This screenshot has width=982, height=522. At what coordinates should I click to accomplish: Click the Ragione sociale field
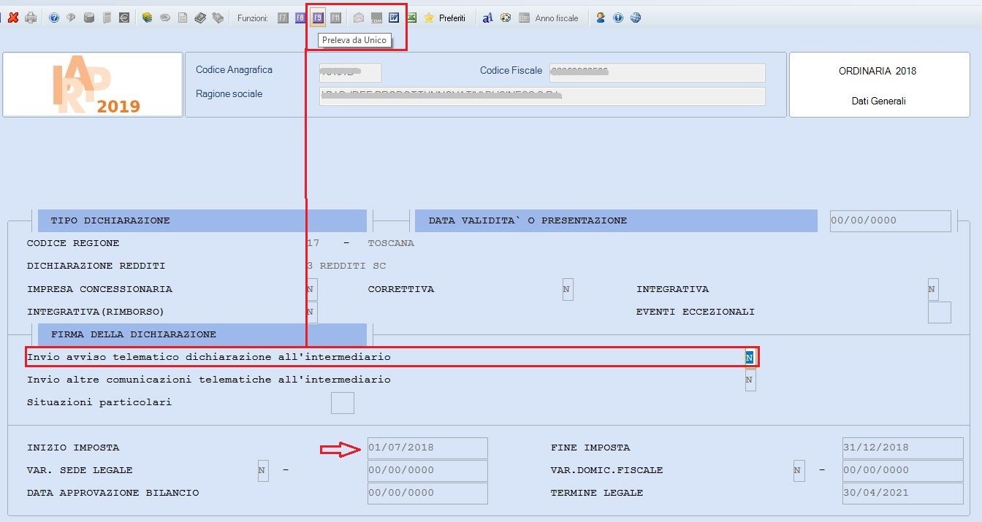tap(542, 96)
